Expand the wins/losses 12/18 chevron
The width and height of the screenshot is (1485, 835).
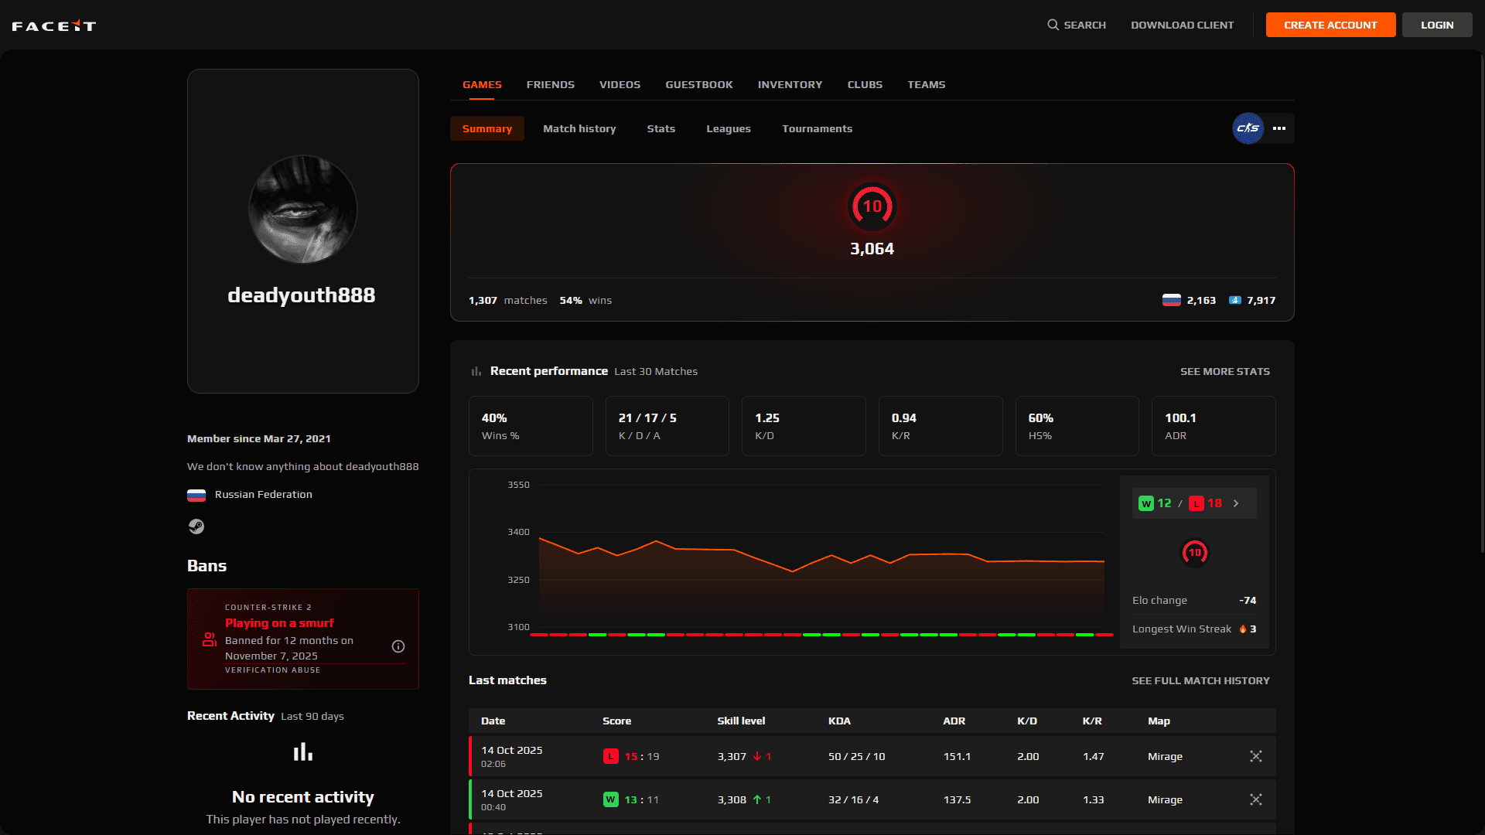[x=1236, y=503]
